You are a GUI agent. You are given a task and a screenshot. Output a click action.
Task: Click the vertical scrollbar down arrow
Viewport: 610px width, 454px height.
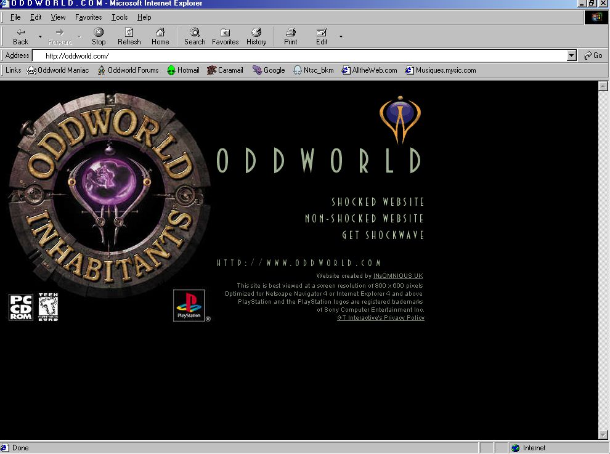coord(603,435)
